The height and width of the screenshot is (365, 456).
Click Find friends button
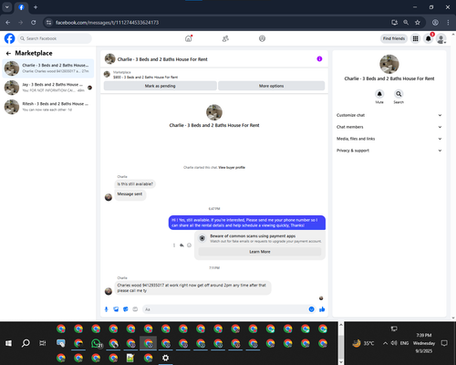coord(394,38)
